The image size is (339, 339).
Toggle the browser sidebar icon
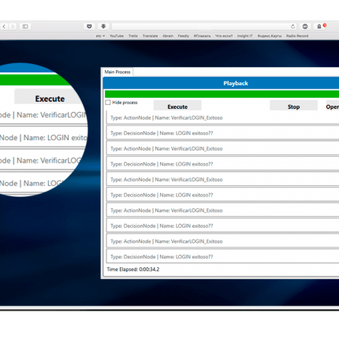pyautogui.click(x=25, y=26)
